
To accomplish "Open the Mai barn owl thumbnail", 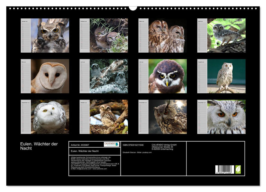I will pyautogui.click(x=50, y=76).
